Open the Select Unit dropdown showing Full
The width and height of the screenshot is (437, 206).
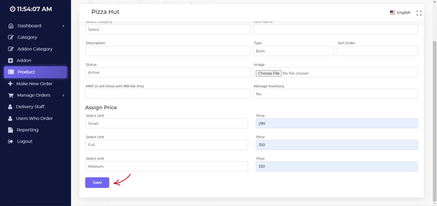[x=167, y=145]
